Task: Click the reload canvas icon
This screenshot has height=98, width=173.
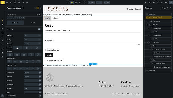Action: point(68,2)
